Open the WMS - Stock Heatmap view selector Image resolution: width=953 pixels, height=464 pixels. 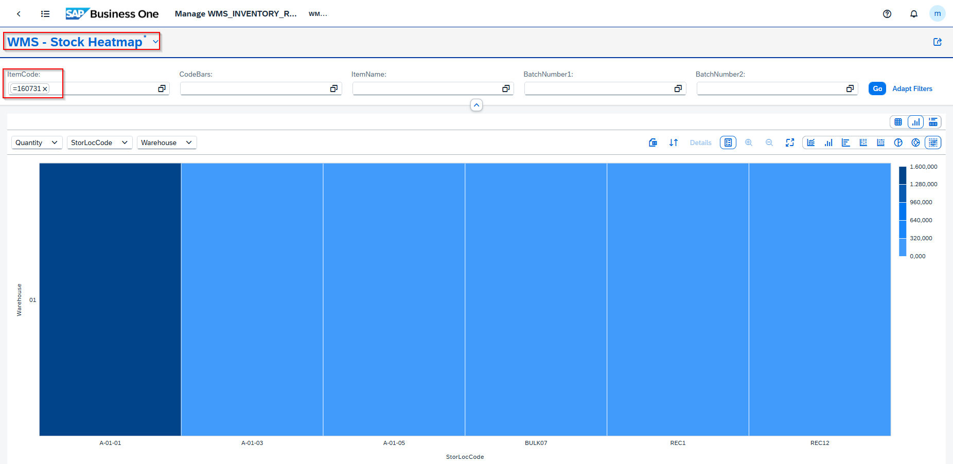point(155,42)
